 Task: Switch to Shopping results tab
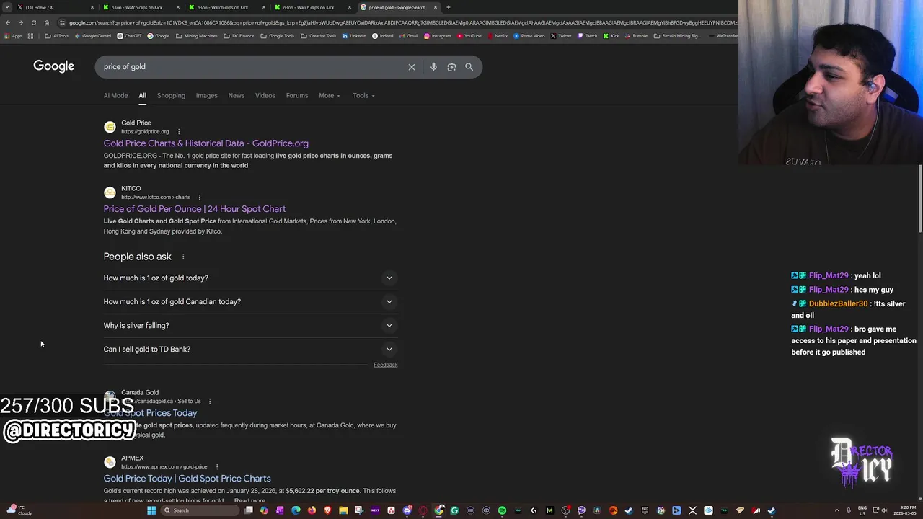coord(171,95)
